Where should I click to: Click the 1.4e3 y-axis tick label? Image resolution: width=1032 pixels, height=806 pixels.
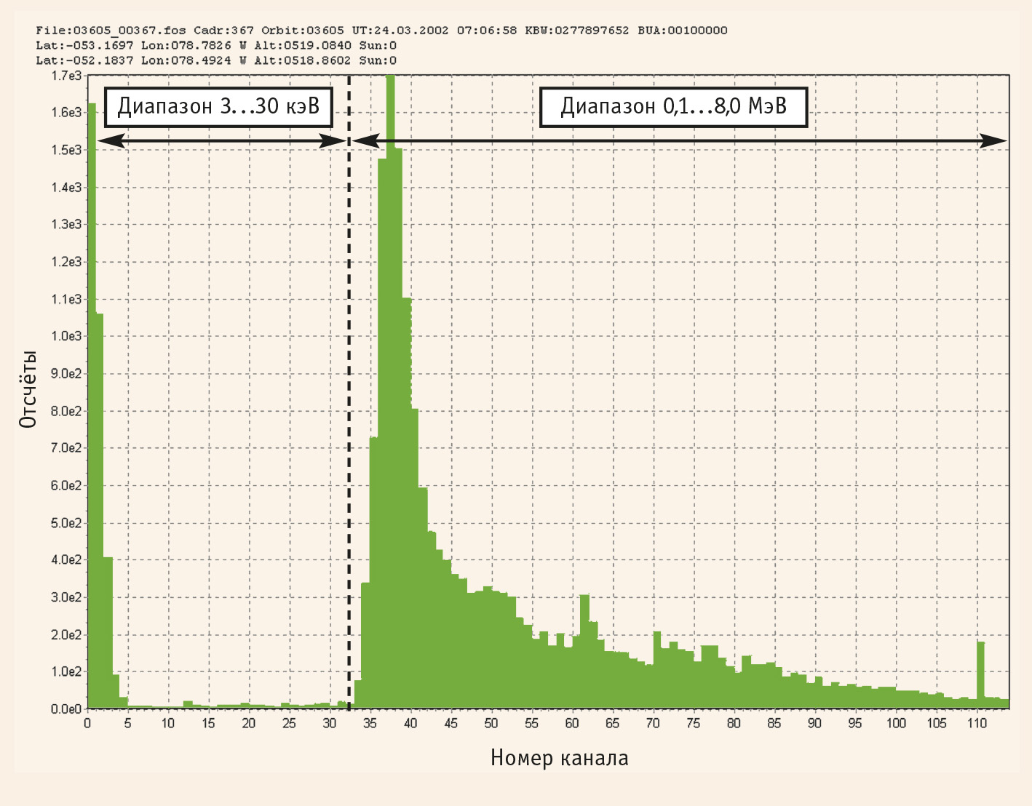(x=66, y=188)
